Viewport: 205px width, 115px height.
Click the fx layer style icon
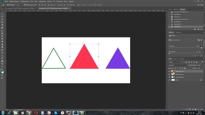(x=187, y=109)
